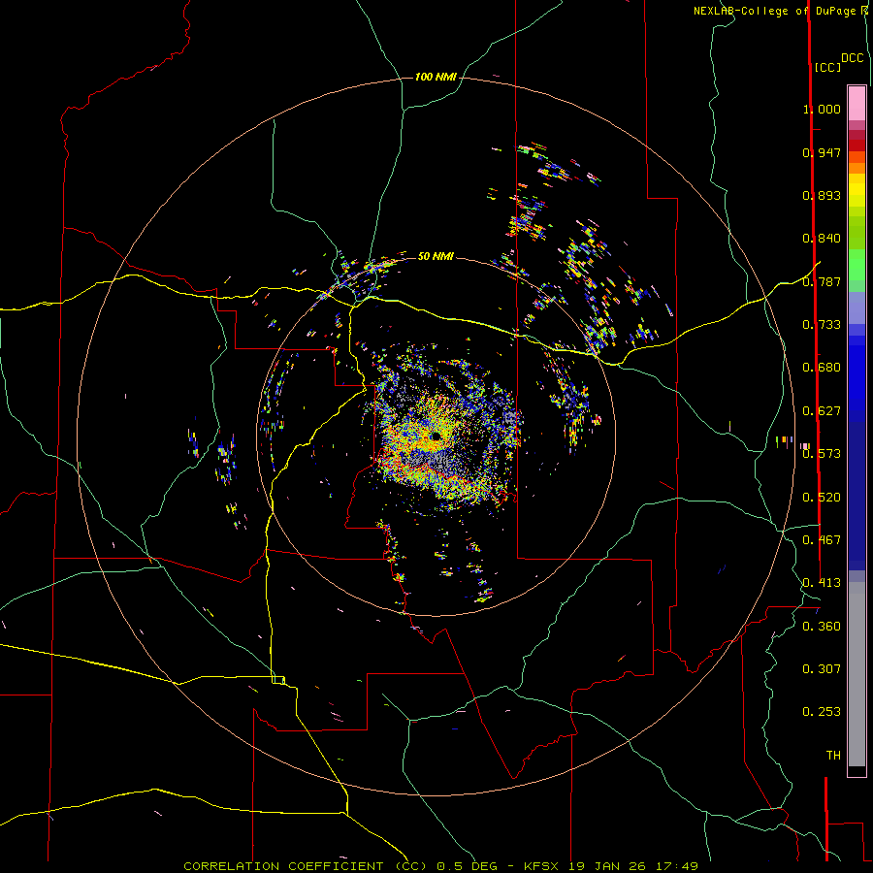This screenshot has width=873, height=873.
Task: Click the black radar site dot at center
Action: coord(436,436)
